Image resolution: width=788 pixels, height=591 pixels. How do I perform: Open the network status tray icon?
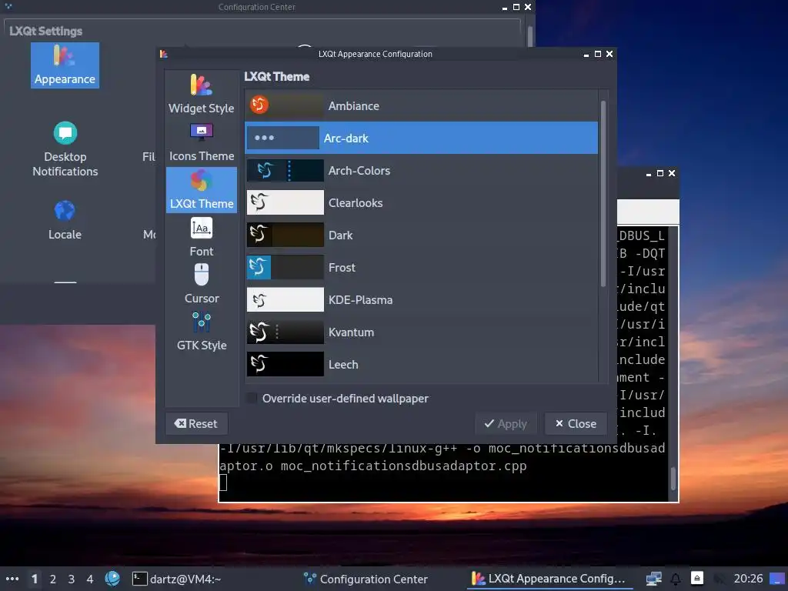[x=654, y=579]
